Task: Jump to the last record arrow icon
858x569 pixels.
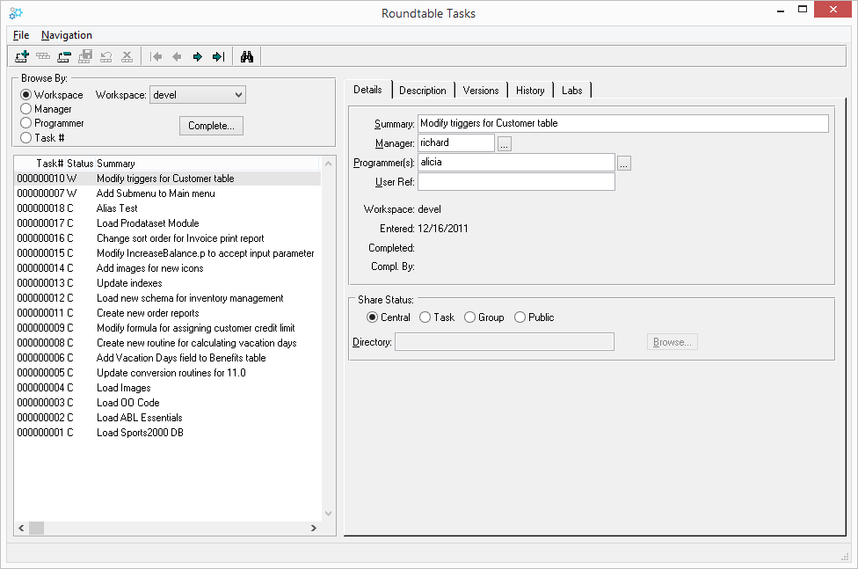Action: (x=218, y=56)
